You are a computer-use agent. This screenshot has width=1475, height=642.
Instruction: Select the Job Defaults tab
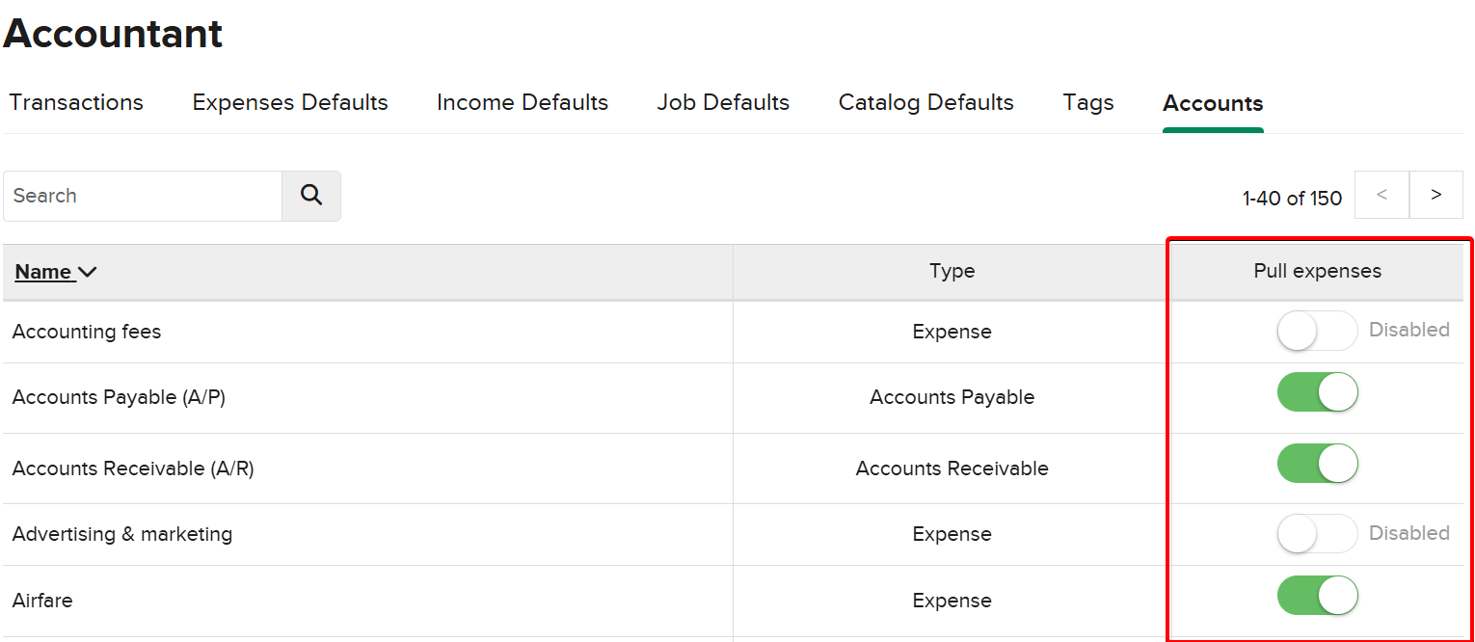(x=723, y=103)
